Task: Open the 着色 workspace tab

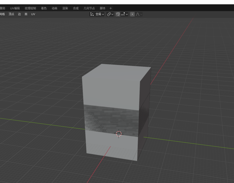Action: pyautogui.click(x=44, y=8)
